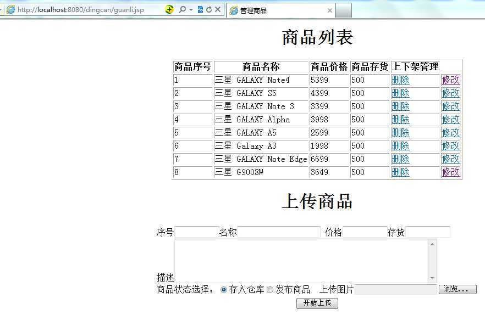Screen dimensions: 485x321
Task: Click the 三星 G9008W name cell
Action: (261, 172)
